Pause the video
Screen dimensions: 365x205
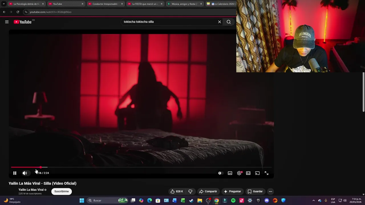15,173
